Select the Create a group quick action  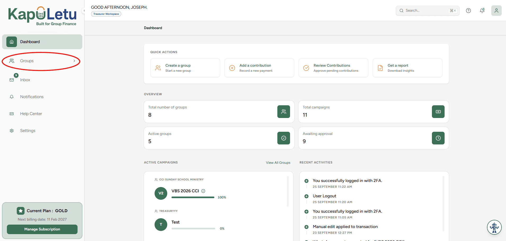coord(185,68)
